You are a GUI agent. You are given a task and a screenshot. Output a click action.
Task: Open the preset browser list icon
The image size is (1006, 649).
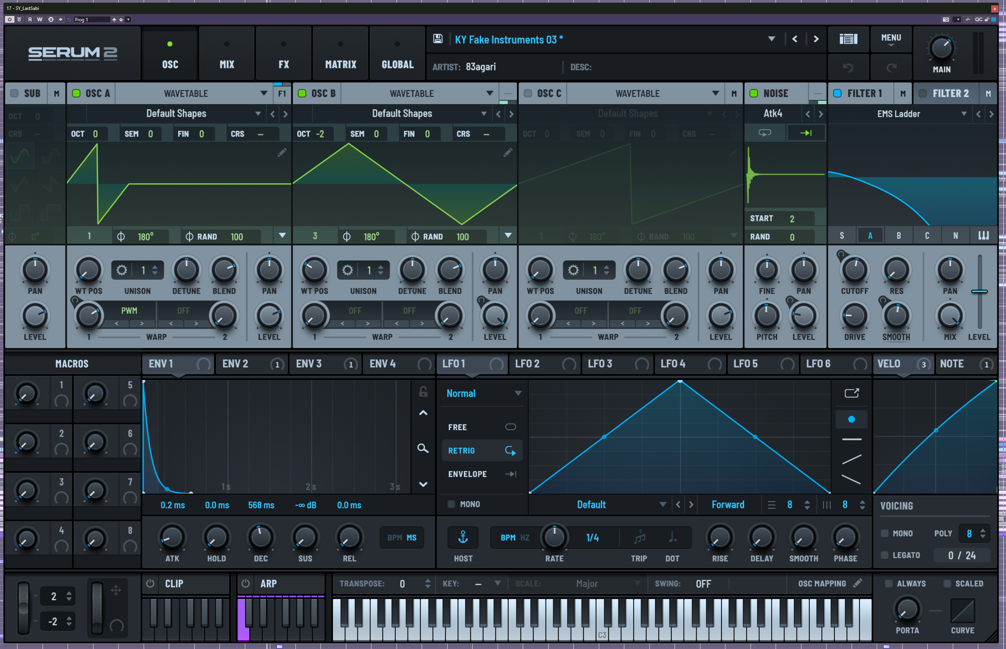point(848,39)
